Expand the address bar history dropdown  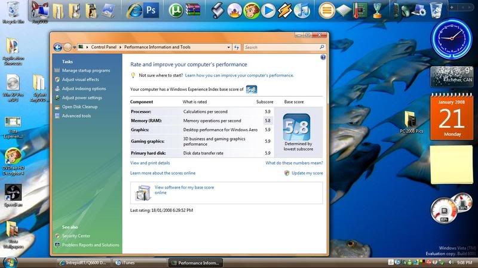point(228,47)
